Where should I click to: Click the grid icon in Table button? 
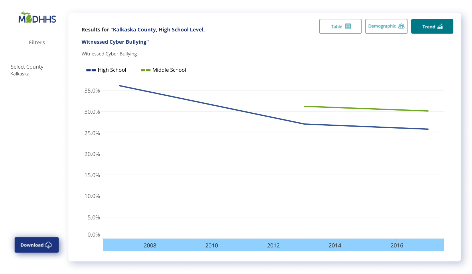click(348, 26)
